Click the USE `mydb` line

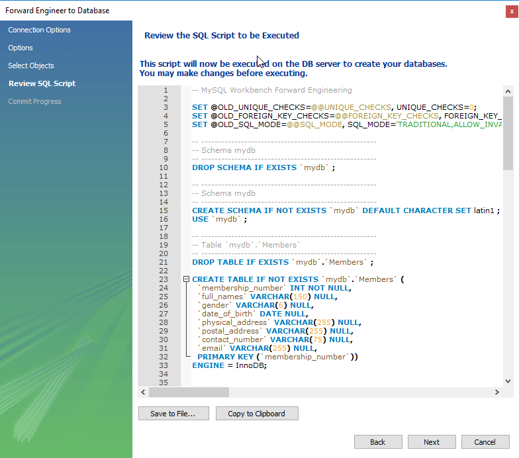[x=220, y=219]
